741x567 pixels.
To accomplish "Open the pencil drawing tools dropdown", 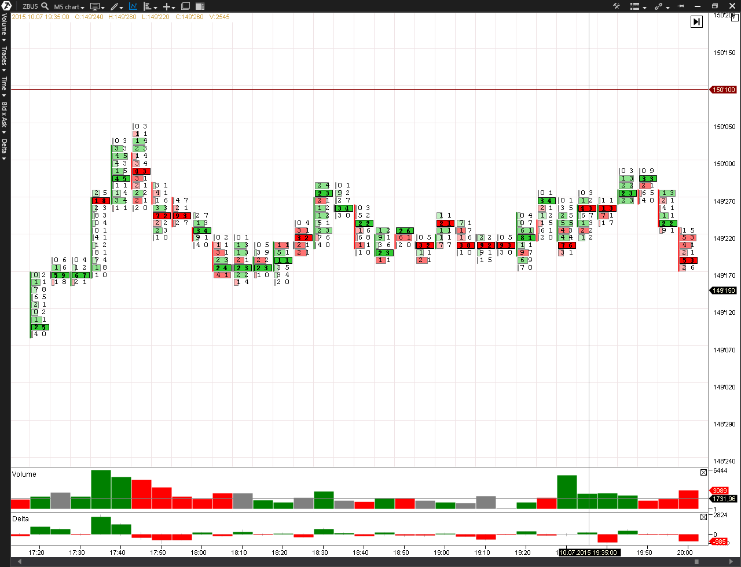I will (x=116, y=7).
